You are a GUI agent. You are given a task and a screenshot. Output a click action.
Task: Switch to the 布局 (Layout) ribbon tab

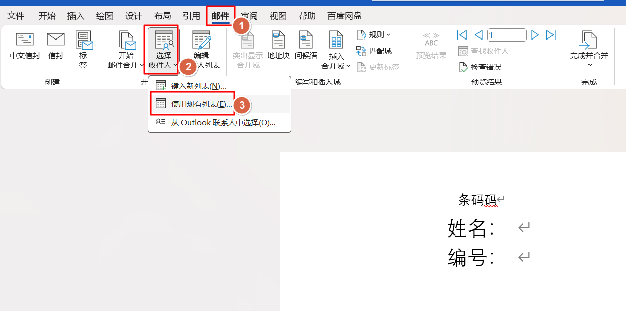163,16
